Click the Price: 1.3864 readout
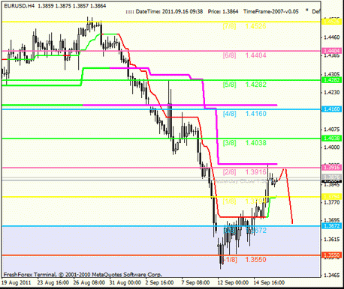 [223, 11]
